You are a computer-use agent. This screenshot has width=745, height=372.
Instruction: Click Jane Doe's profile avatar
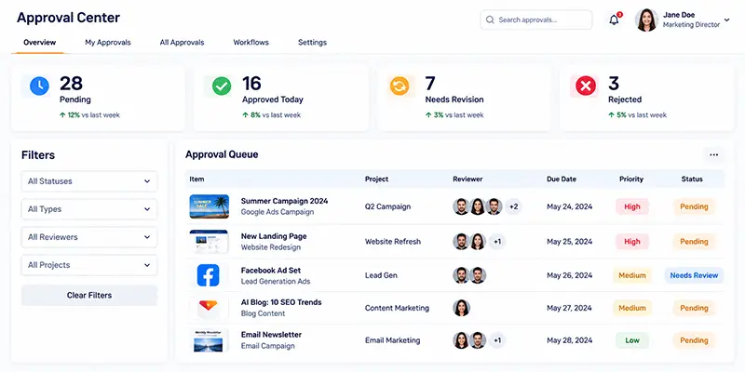coord(646,20)
